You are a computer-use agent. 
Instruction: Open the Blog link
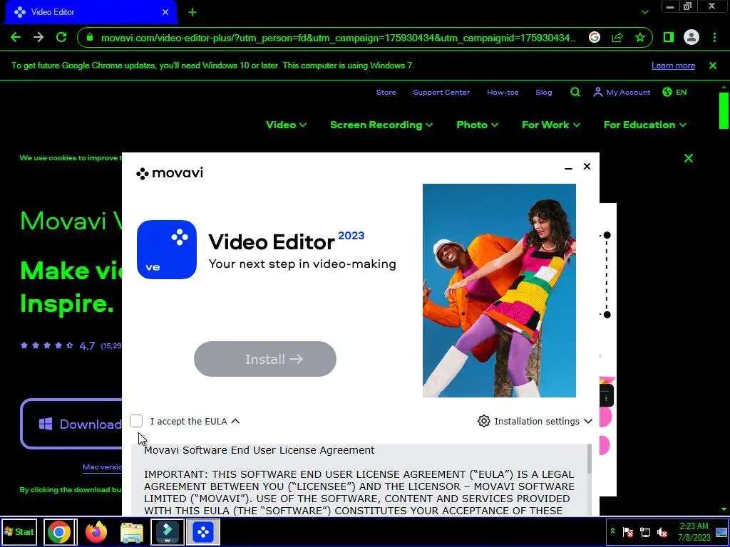(x=544, y=92)
